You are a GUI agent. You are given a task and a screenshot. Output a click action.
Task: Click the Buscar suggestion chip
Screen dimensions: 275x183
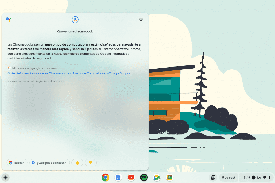point(17,163)
